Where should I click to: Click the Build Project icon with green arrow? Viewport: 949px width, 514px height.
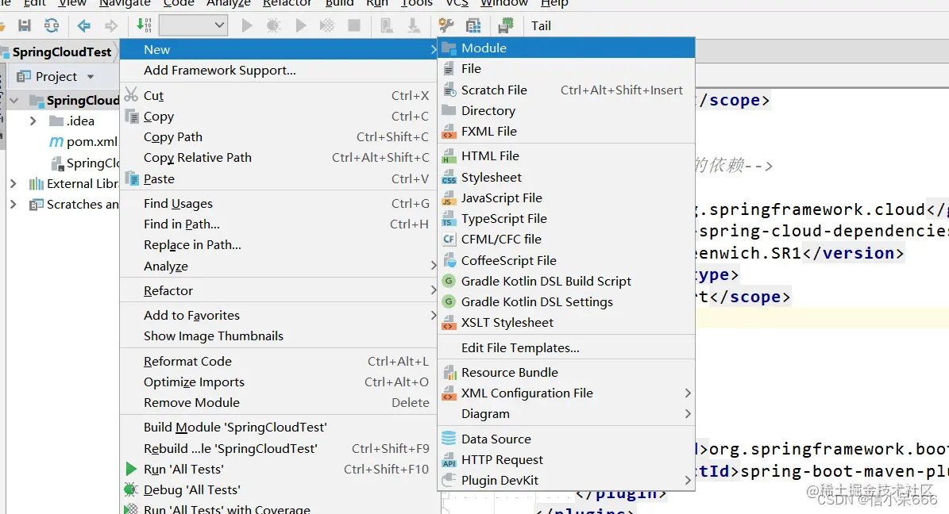(x=144, y=25)
